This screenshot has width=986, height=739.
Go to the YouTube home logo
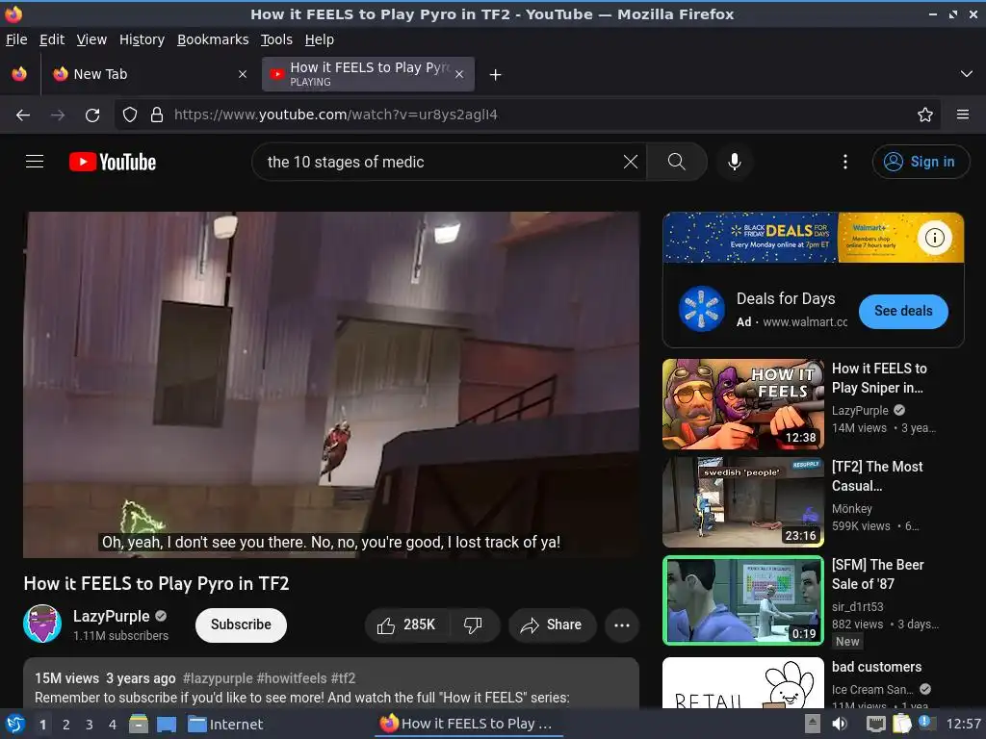(x=113, y=162)
